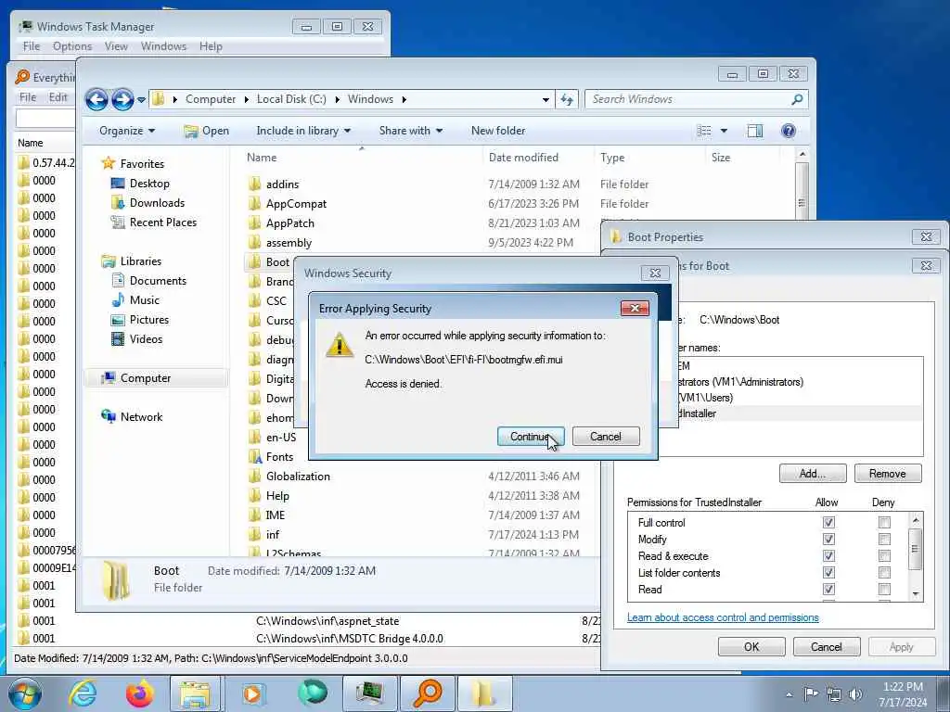Select the AppCompat folder

click(296, 203)
